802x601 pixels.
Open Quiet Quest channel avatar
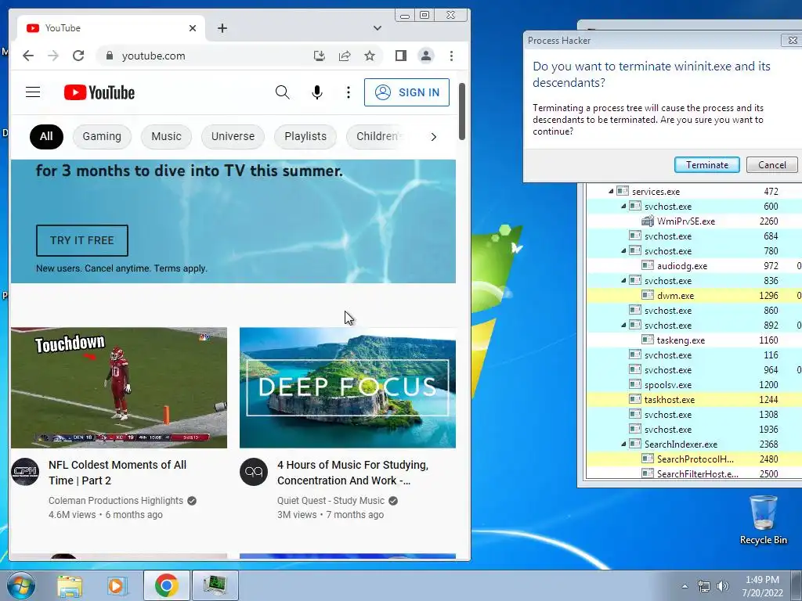click(254, 472)
